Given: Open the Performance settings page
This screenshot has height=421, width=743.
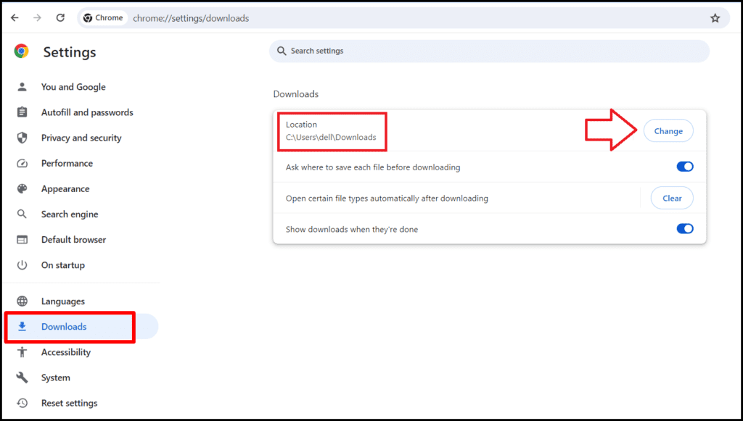Looking at the screenshot, I should [x=67, y=163].
